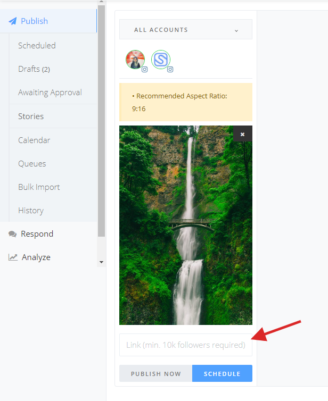This screenshot has height=401, width=328.
Task: Click the Publish paper plane icon
Action: (x=13, y=21)
